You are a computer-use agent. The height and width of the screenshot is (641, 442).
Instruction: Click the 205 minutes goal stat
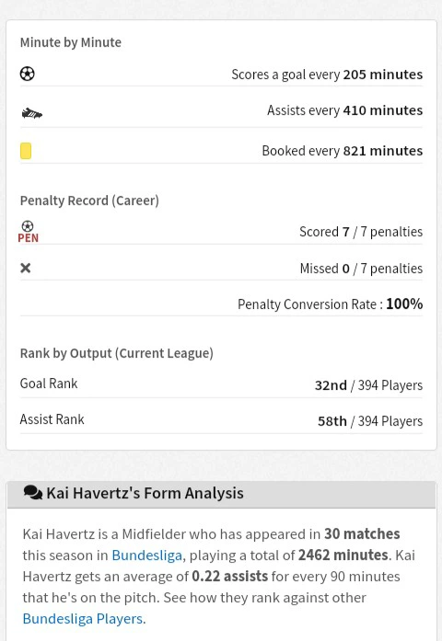coord(383,74)
